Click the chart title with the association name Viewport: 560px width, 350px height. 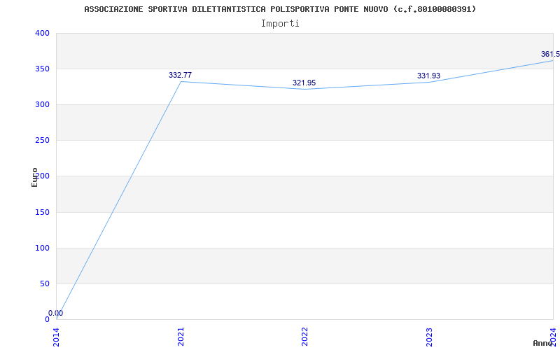(280, 9)
